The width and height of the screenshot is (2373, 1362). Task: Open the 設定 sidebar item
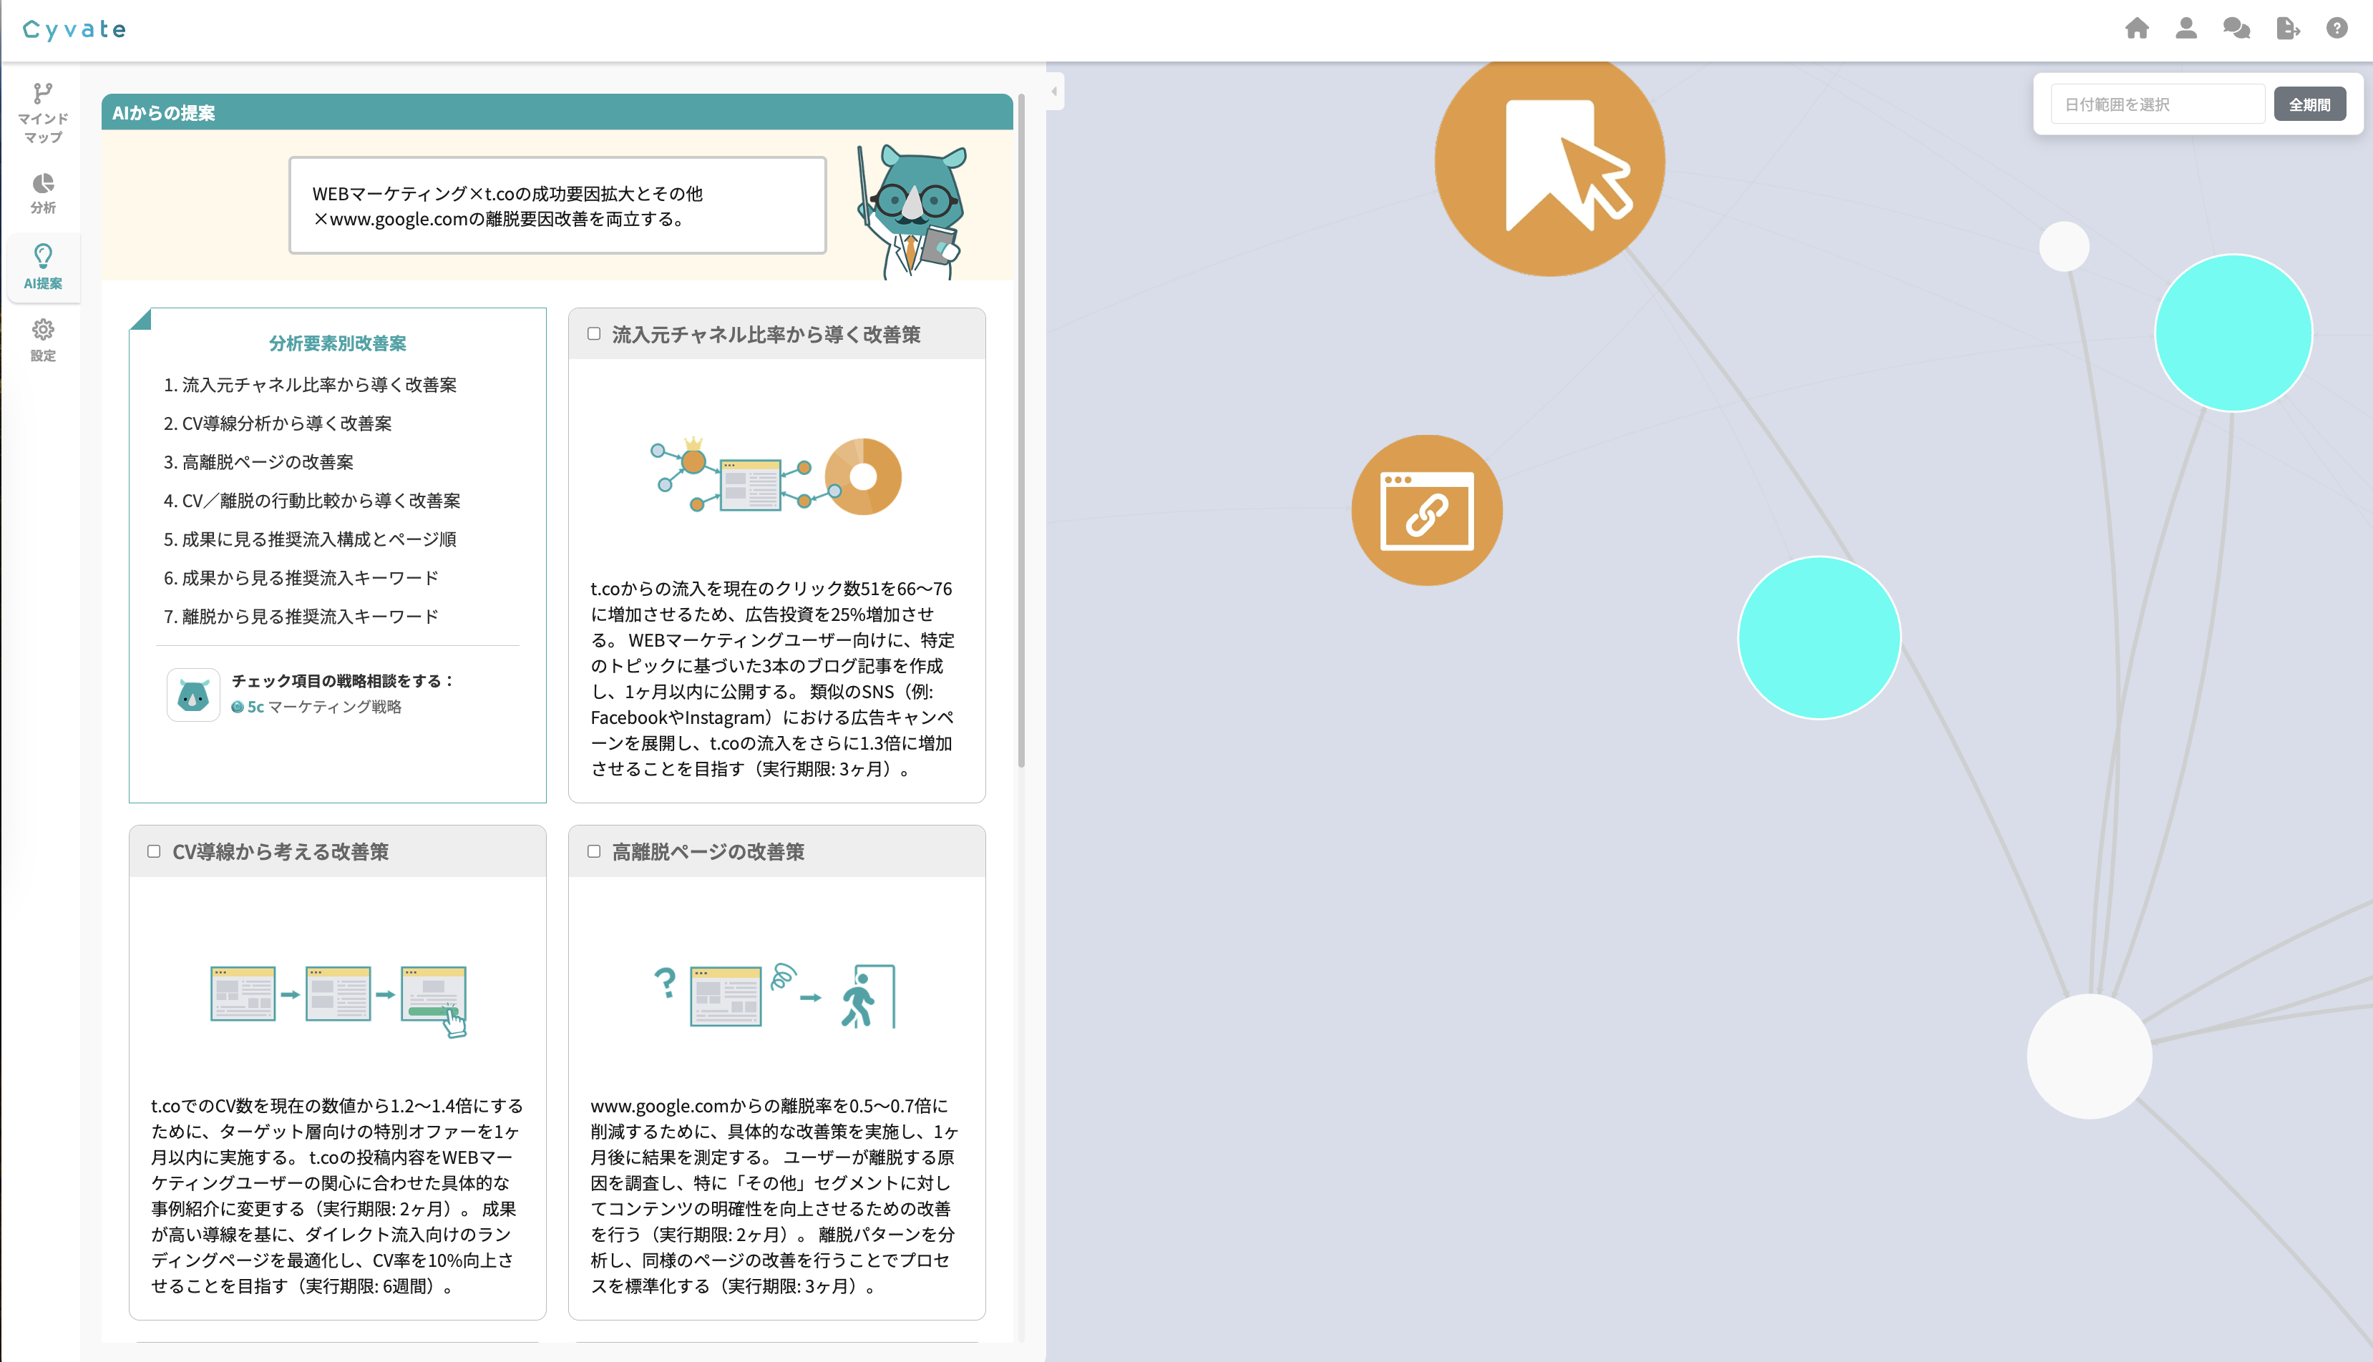point(43,340)
